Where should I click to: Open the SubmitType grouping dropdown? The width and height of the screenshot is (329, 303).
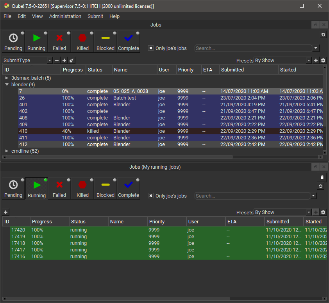coord(27,61)
